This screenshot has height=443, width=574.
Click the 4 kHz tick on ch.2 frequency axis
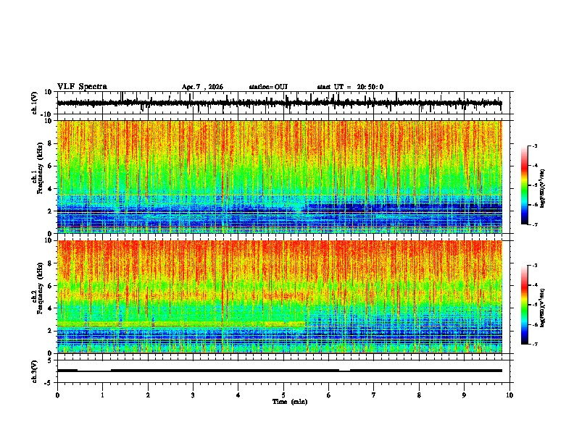(x=50, y=308)
